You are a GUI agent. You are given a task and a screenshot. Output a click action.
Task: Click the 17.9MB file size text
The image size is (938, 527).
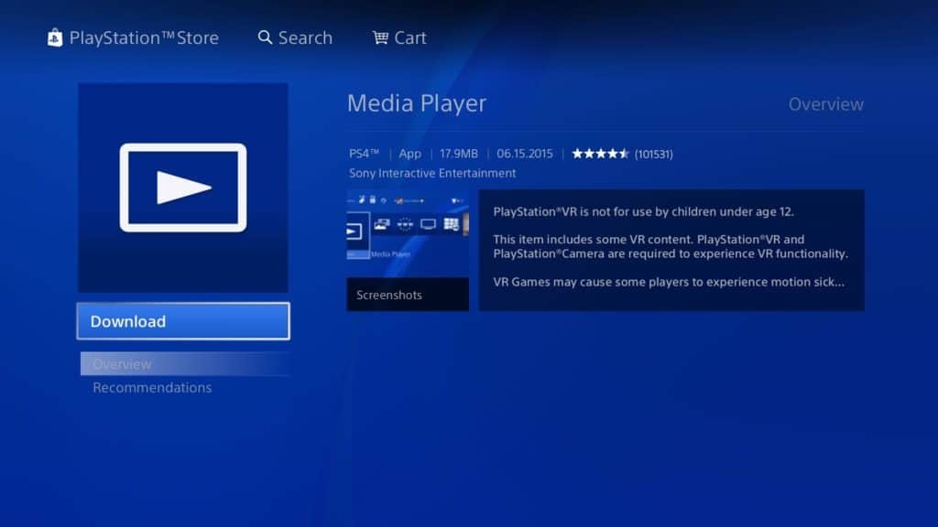coord(458,154)
